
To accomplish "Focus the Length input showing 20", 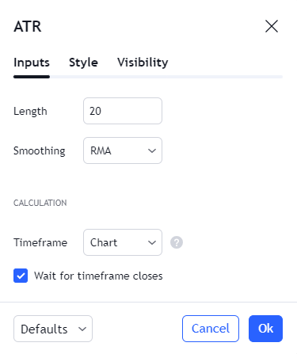I will tap(123, 111).
